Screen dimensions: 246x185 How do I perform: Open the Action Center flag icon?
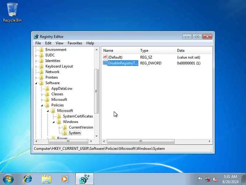point(200,179)
